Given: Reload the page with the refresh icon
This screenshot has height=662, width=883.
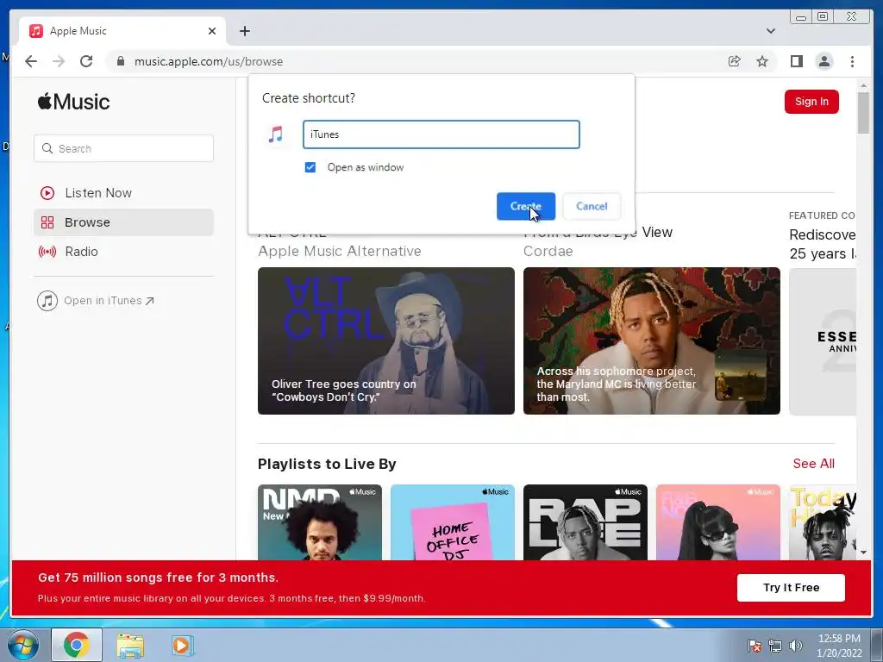Looking at the screenshot, I should 86,61.
